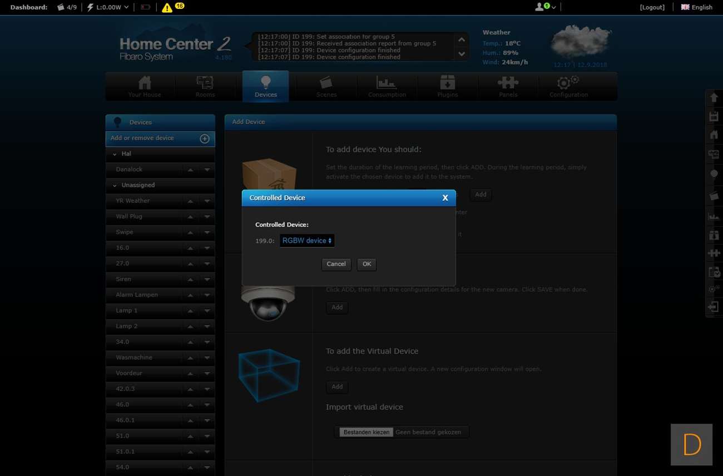Open the Panels tab
This screenshot has width=723, height=476.
[x=508, y=87]
